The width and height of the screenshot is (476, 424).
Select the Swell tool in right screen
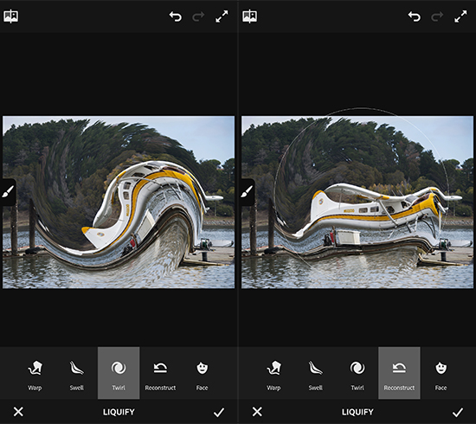pyautogui.click(x=315, y=374)
